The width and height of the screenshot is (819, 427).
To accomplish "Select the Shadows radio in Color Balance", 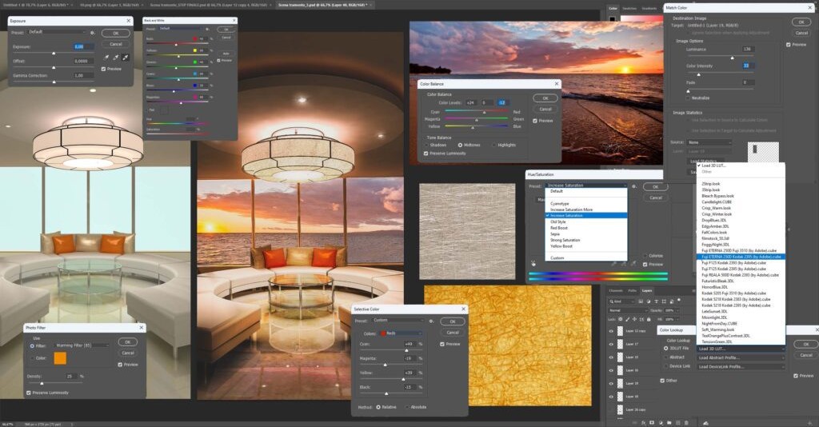I will pos(425,145).
